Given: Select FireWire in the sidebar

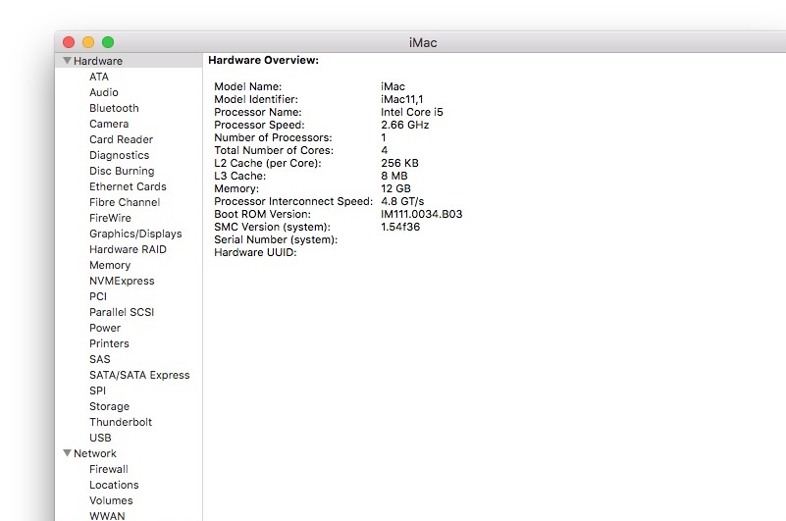Looking at the screenshot, I should 110,218.
